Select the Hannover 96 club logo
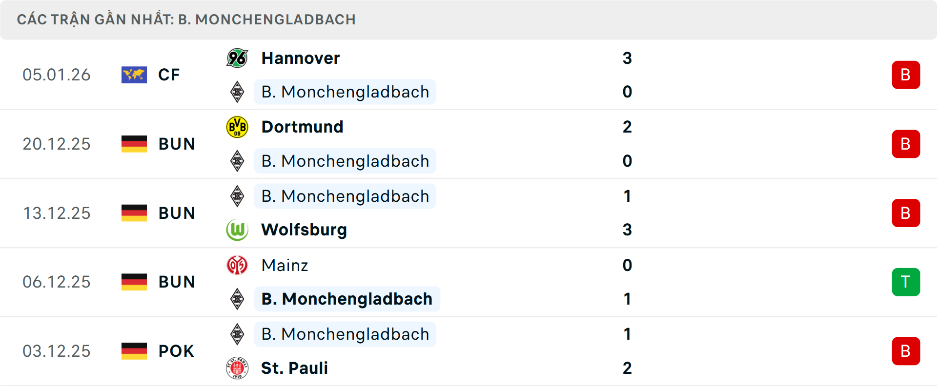The image size is (937, 386). click(x=237, y=58)
